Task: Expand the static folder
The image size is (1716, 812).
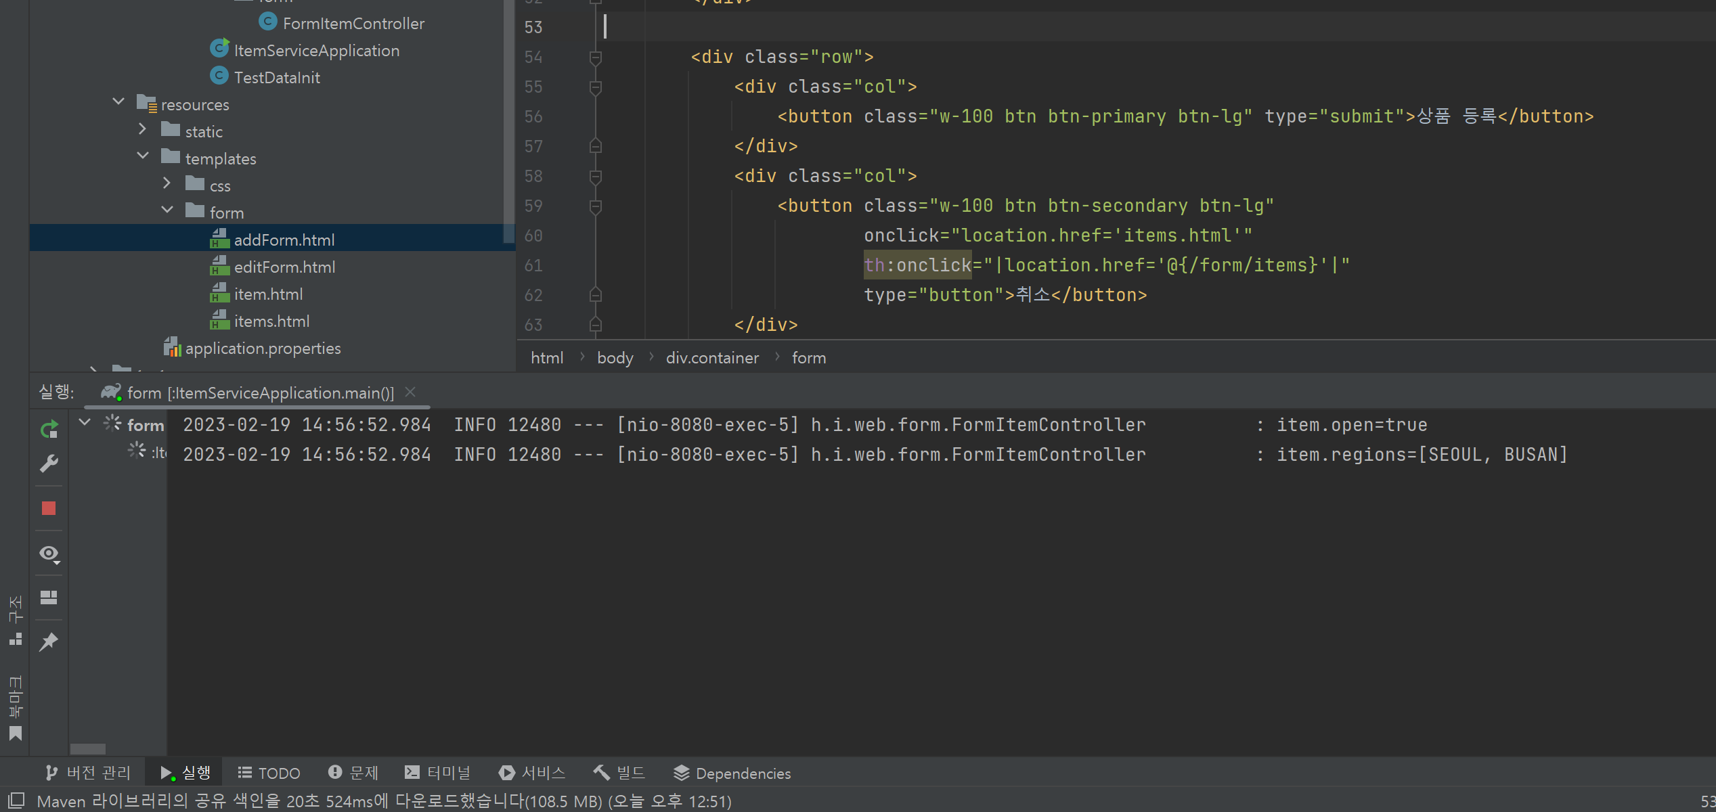Action: coord(142,129)
